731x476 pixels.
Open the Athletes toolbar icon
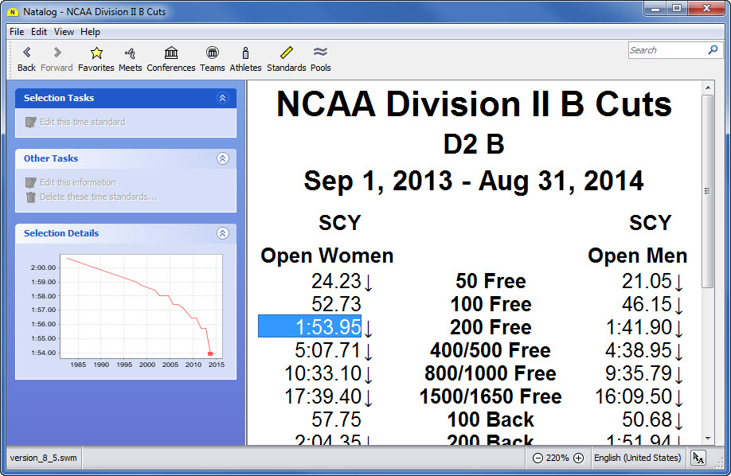click(245, 53)
